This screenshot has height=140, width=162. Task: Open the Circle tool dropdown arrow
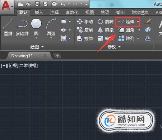tap(36, 38)
